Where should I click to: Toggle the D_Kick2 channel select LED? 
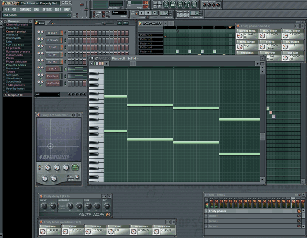coord(65,33)
